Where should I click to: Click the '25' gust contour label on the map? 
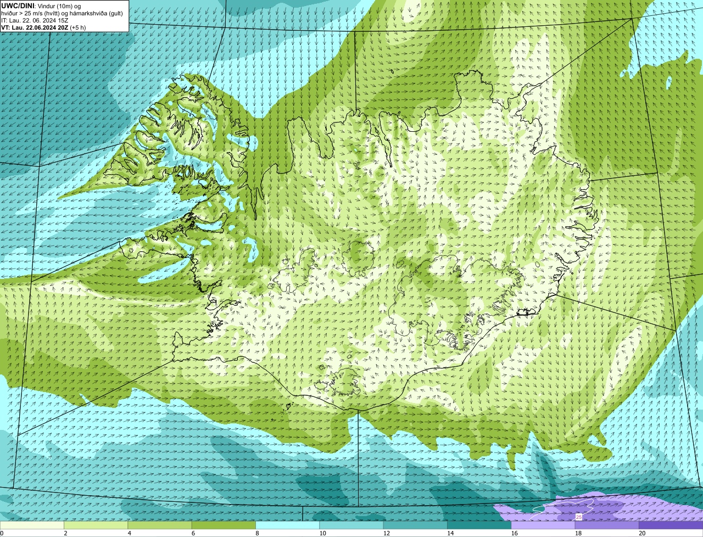pos(579,517)
